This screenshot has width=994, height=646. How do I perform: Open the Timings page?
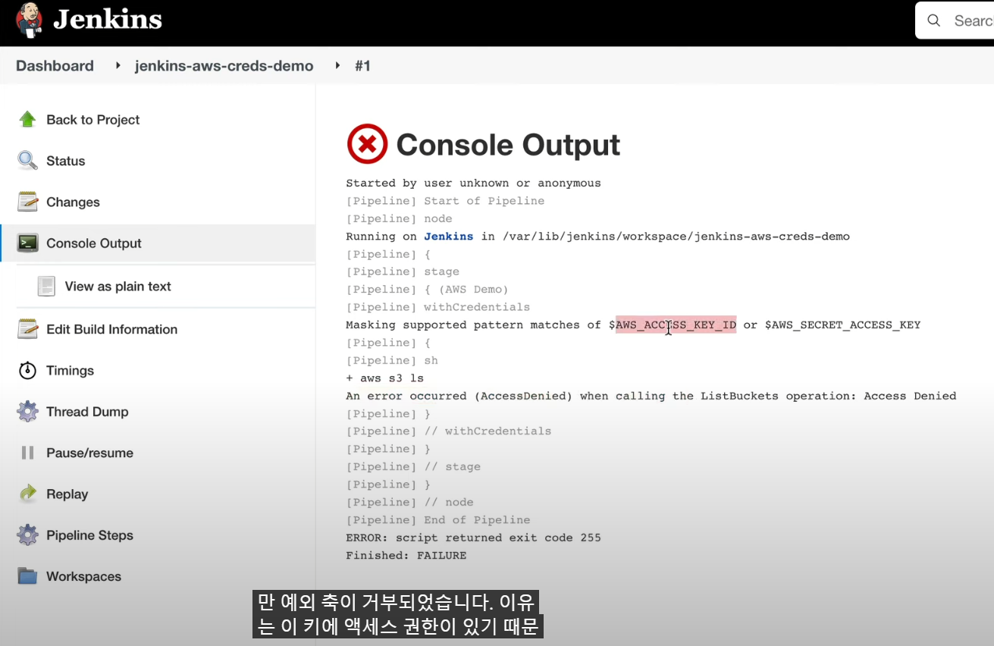pyautogui.click(x=70, y=371)
